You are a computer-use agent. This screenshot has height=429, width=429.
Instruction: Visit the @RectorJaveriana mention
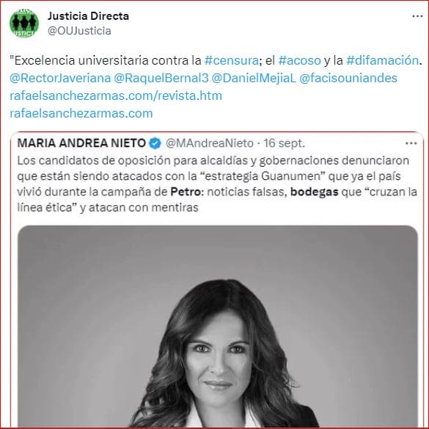click(60, 78)
